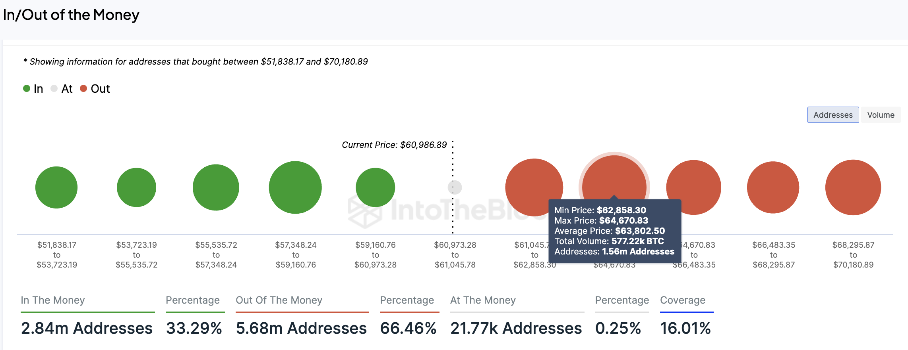The width and height of the screenshot is (908, 350).
Task: Switch to the Volume view
Action: click(x=881, y=115)
